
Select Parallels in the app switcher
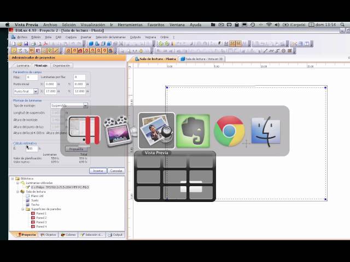coord(84,131)
